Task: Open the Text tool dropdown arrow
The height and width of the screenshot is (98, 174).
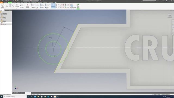Action: [24, 6]
